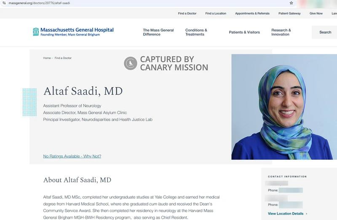Open Find a Location link
Image resolution: width=337 pixels, height=220 pixels.
point(216,13)
